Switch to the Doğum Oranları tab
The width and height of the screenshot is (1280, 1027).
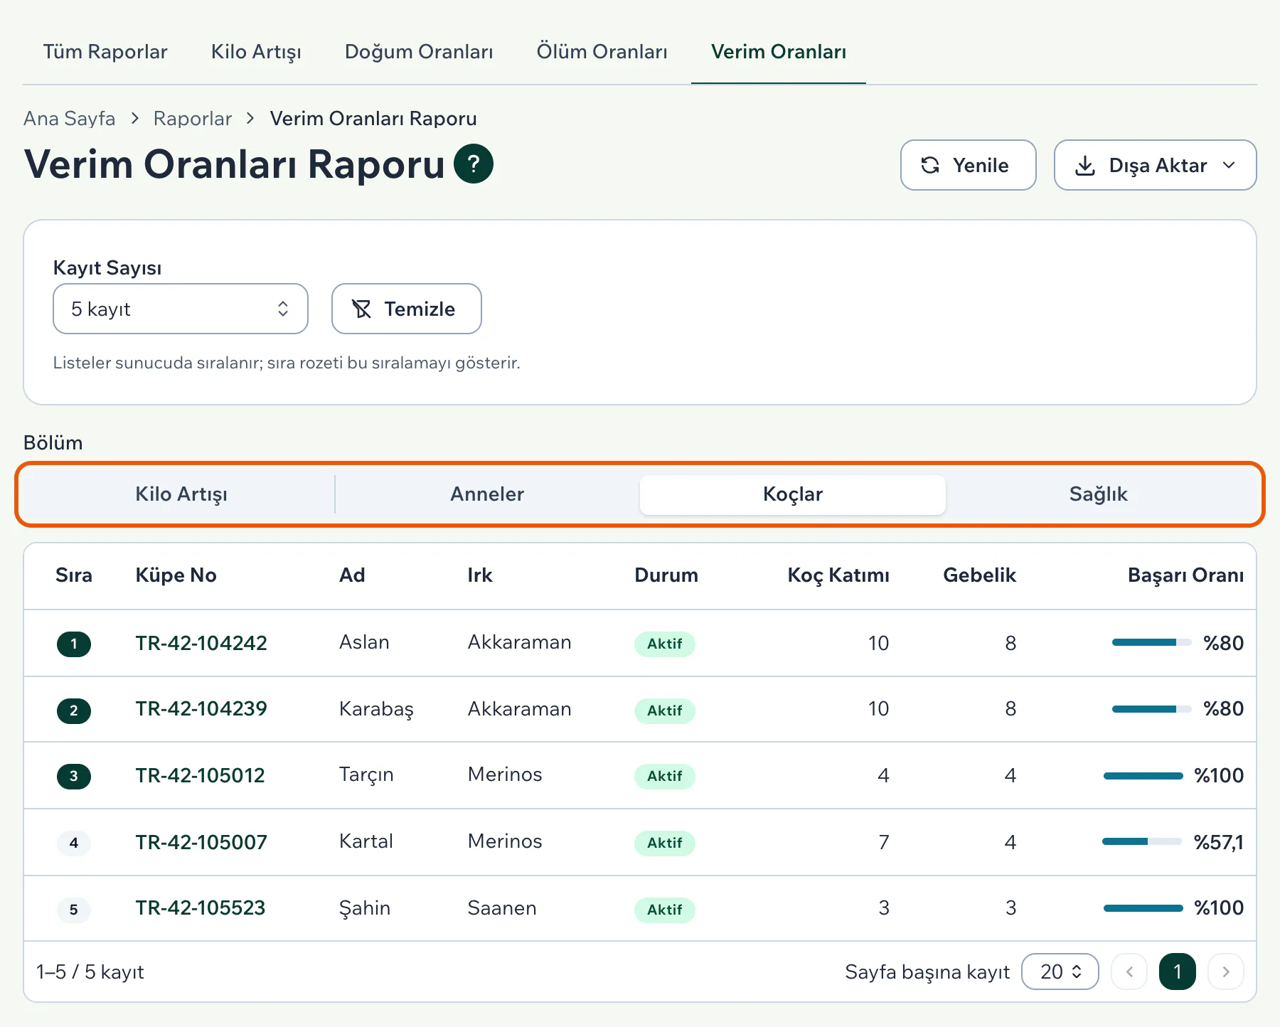click(x=419, y=51)
